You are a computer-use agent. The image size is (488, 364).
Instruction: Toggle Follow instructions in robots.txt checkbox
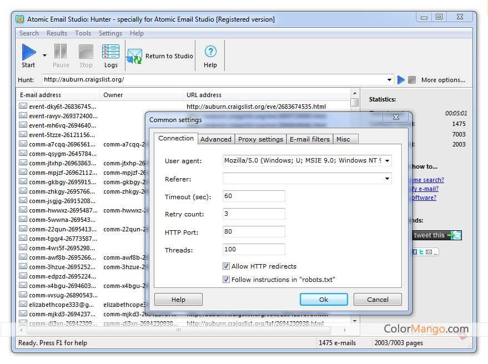click(227, 280)
